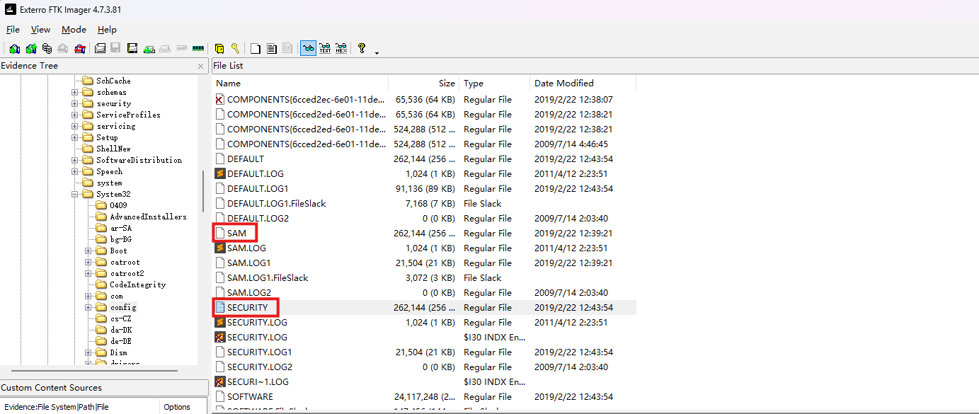Select the SECURITY.LOG1 file row
The width and height of the screenshot is (979, 414).
coord(424,352)
